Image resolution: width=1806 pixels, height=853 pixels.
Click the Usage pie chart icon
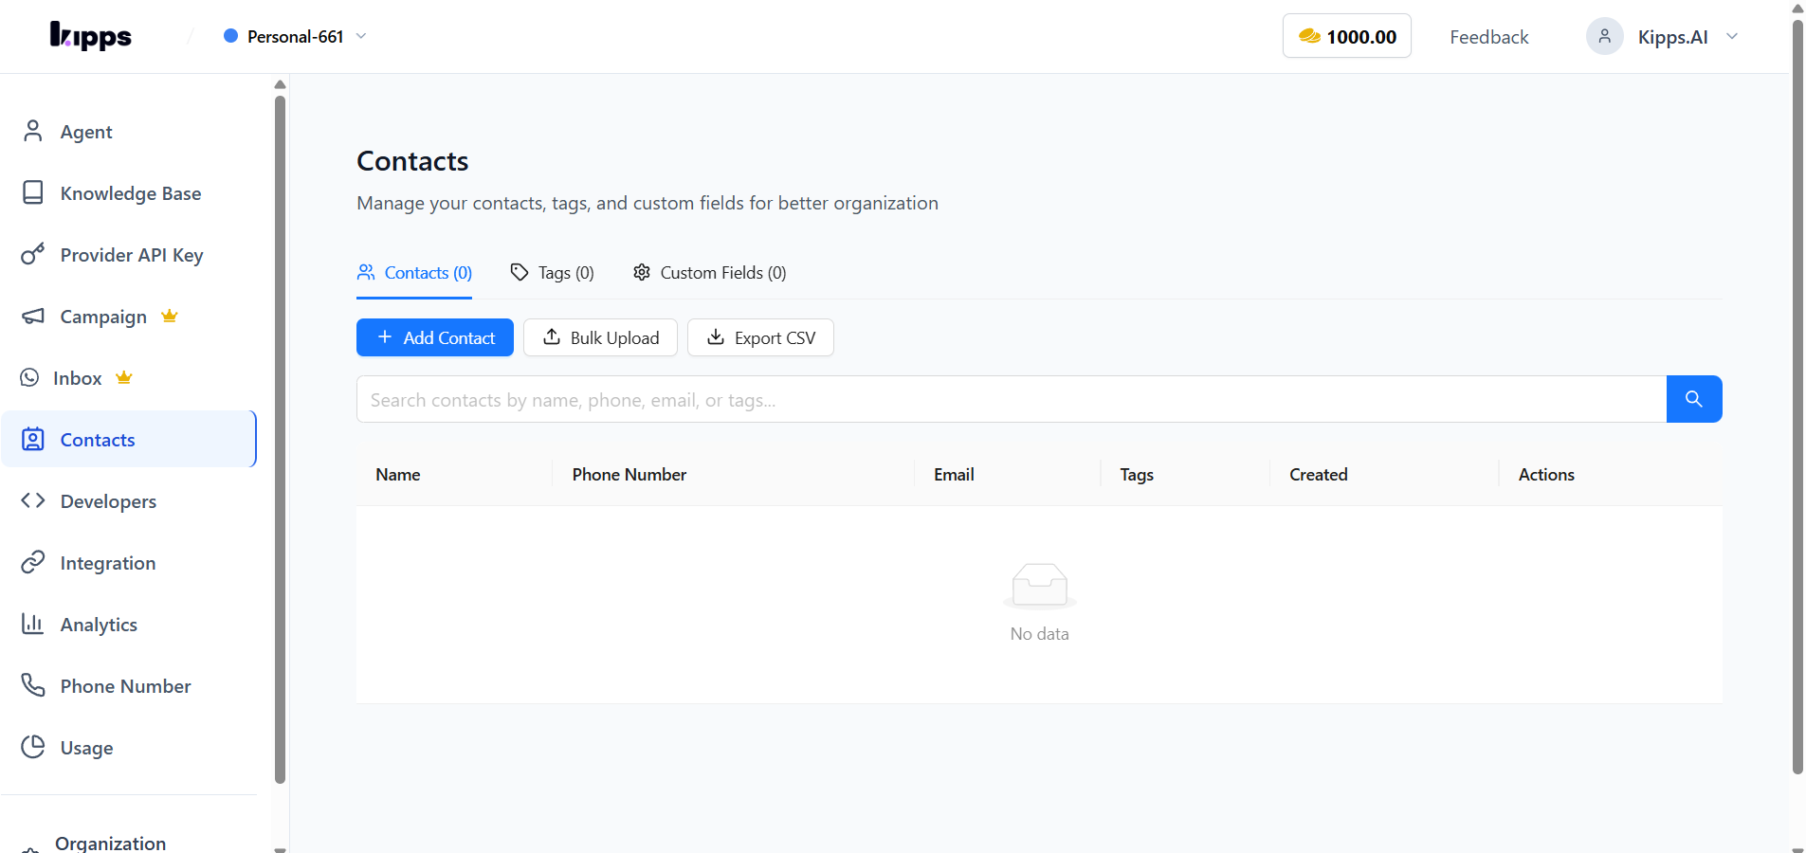tap(33, 747)
